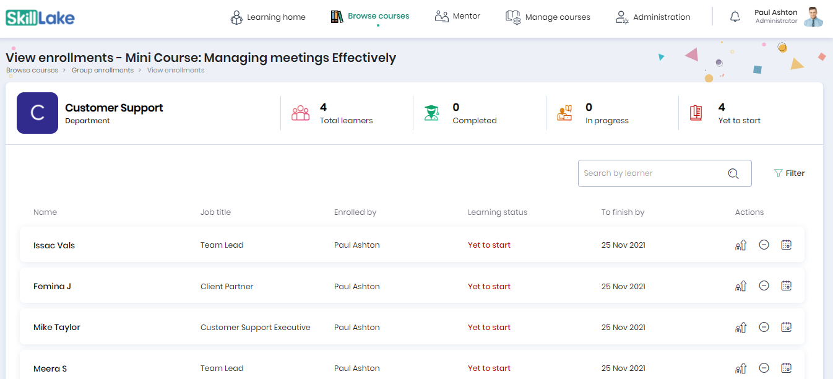Click Paul Ashton's profile photo
This screenshot has width=833, height=379.
click(813, 17)
